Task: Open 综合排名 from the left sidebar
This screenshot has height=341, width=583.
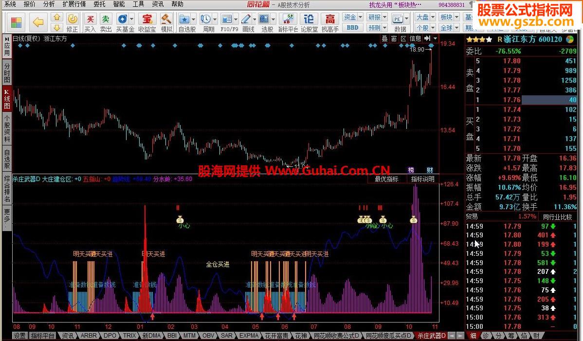Action: (x=7, y=189)
